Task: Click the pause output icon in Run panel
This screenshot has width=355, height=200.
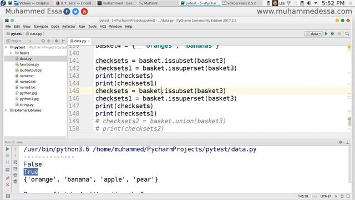Action: (7, 162)
